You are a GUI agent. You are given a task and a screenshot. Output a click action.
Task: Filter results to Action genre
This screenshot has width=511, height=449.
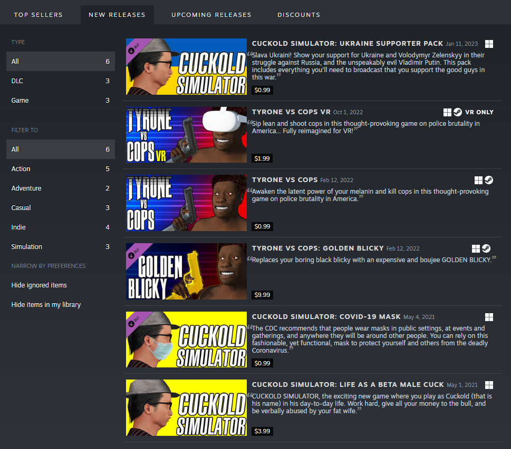pyautogui.click(x=61, y=168)
